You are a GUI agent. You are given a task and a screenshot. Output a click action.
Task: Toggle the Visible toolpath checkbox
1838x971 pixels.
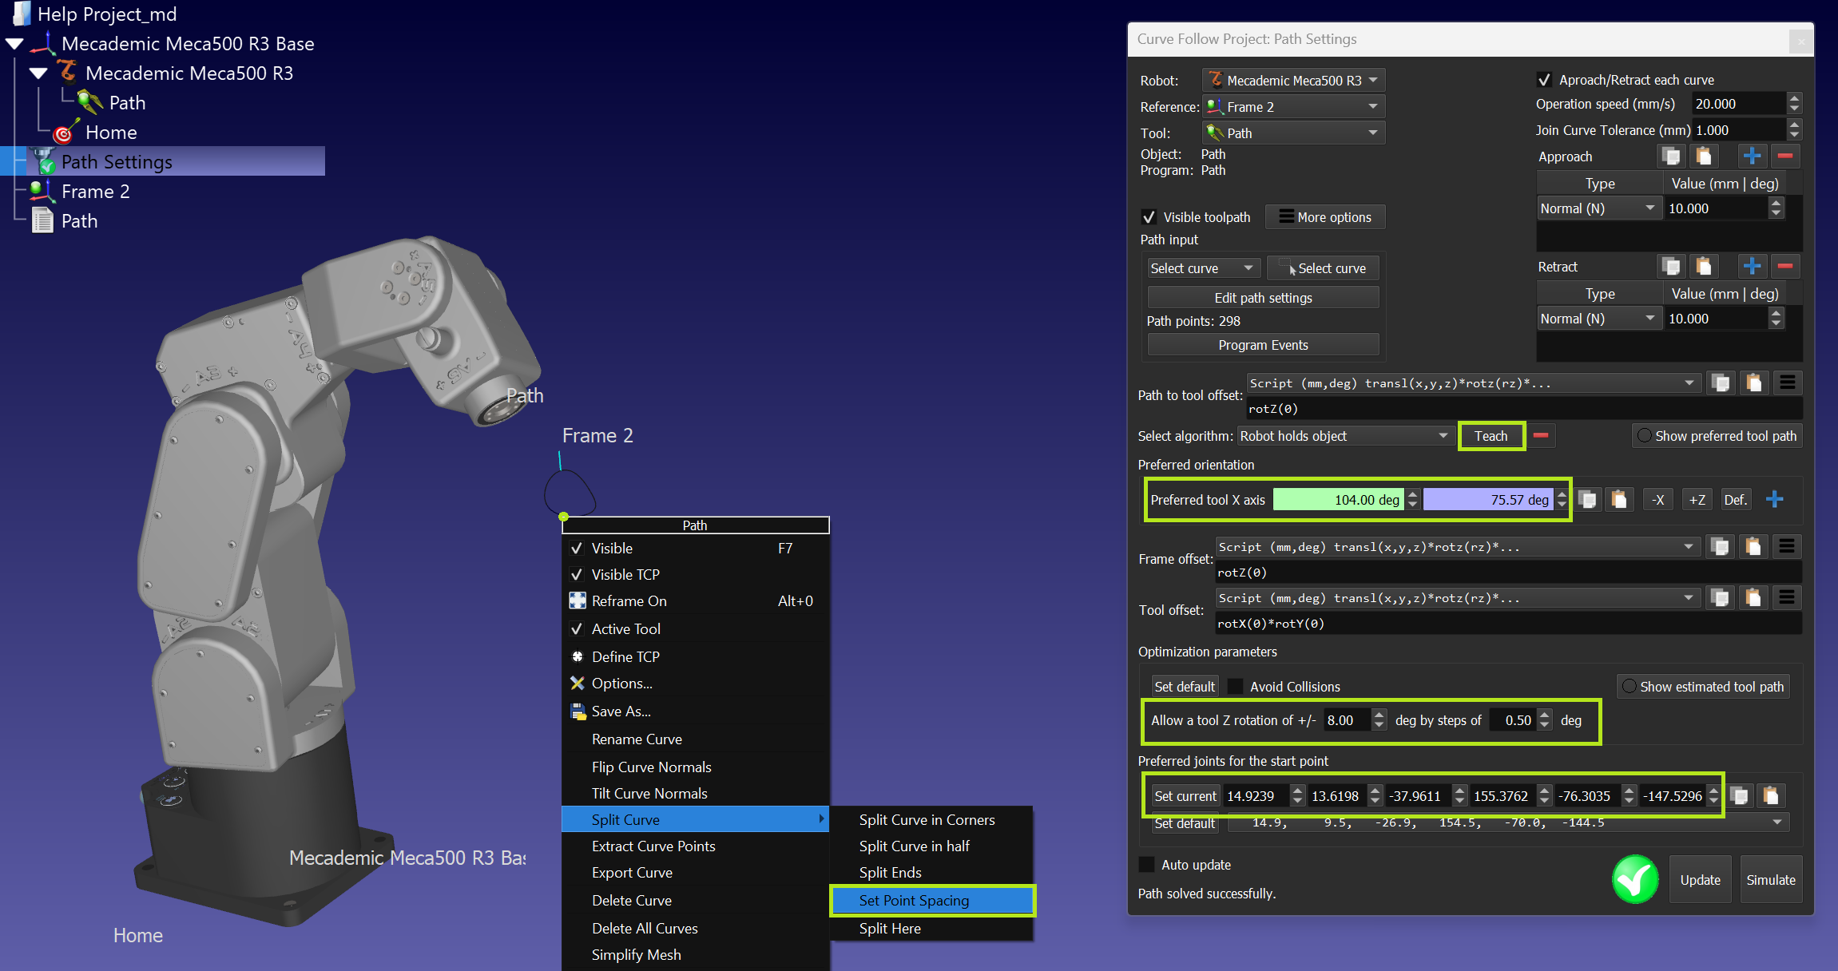pyautogui.click(x=1149, y=217)
